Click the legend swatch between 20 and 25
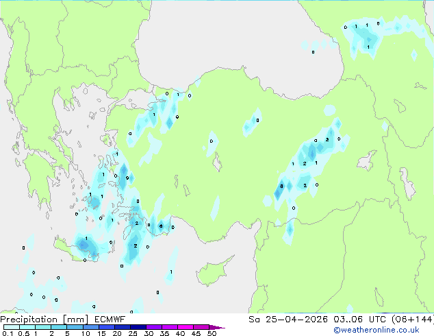434x336 pixels. (122, 327)
